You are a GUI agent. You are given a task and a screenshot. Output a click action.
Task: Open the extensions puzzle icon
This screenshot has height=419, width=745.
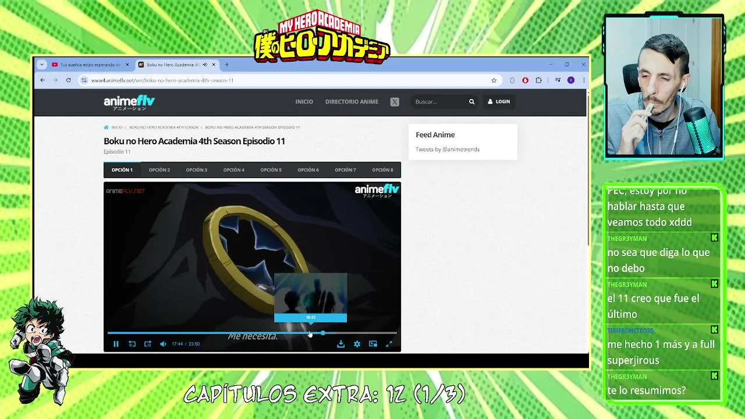pyautogui.click(x=538, y=80)
